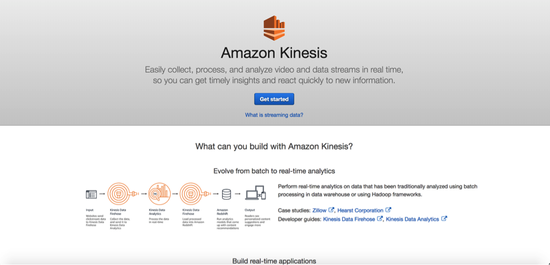
Task: Click the Input website icon in the diagram
Action: coord(91,194)
